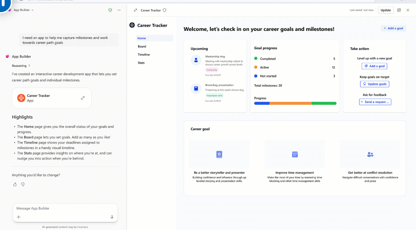Screen dimensions: 416x230
Task: Open Career Tracker app card expand icon
Action: [x=83, y=98]
